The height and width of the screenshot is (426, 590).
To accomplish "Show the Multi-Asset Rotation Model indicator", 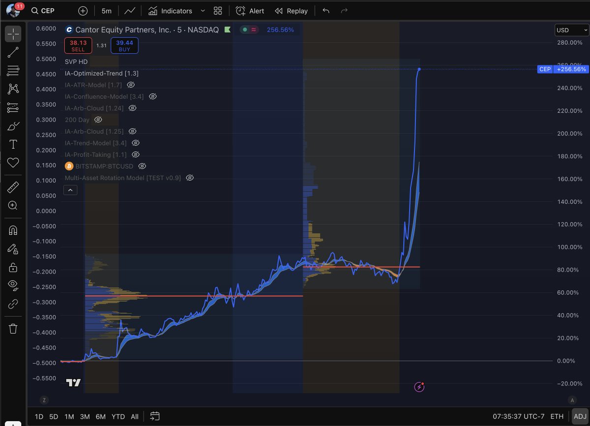I will coord(190,178).
